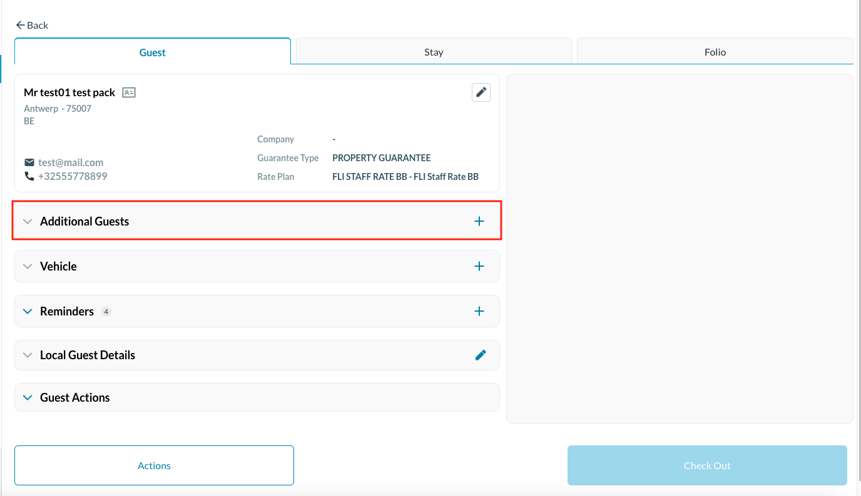Expand the Additional Guests section chevron
Viewport: 861px width, 496px height.
(28, 222)
